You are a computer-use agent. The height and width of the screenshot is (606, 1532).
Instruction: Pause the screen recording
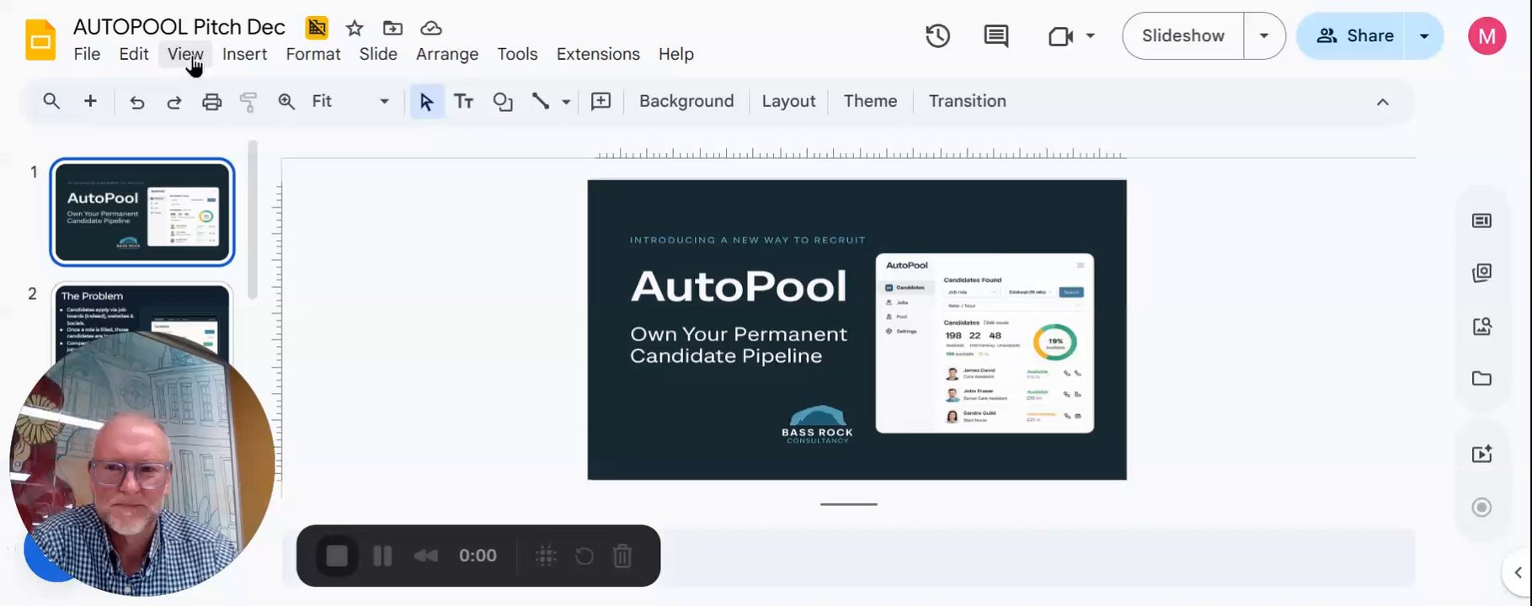382,555
